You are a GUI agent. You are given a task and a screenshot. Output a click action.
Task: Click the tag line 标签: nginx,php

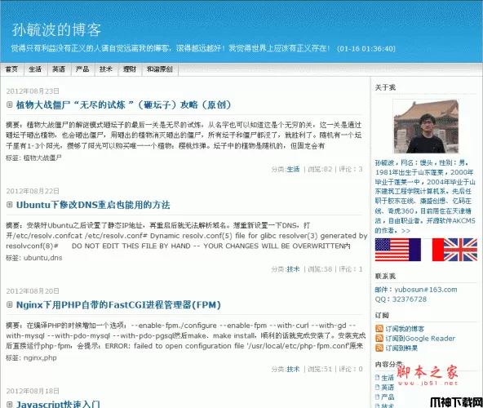31,357
